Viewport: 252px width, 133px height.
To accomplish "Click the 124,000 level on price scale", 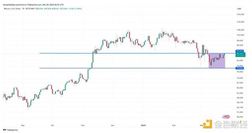I will tap(240, 14).
